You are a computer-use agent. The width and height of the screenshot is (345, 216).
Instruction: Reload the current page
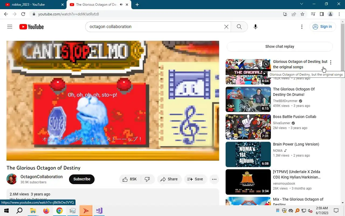(x=23, y=14)
